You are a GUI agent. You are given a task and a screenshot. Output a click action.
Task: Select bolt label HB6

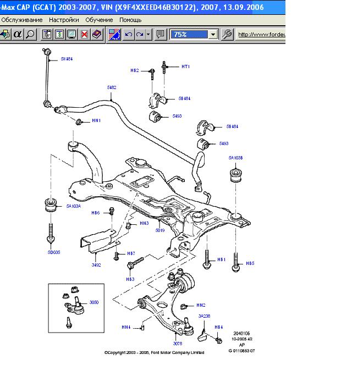tap(96, 213)
